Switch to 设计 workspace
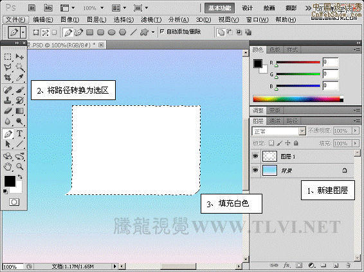 click(247, 8)
